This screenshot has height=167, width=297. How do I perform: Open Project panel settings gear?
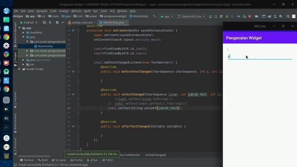57,23
